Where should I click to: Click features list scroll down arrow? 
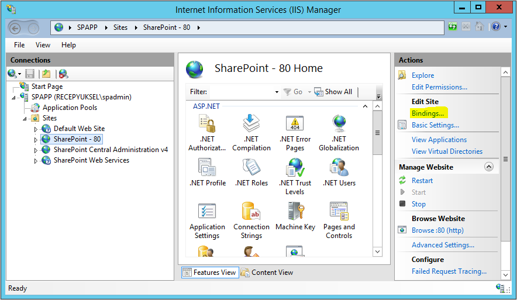coord(378,252)
